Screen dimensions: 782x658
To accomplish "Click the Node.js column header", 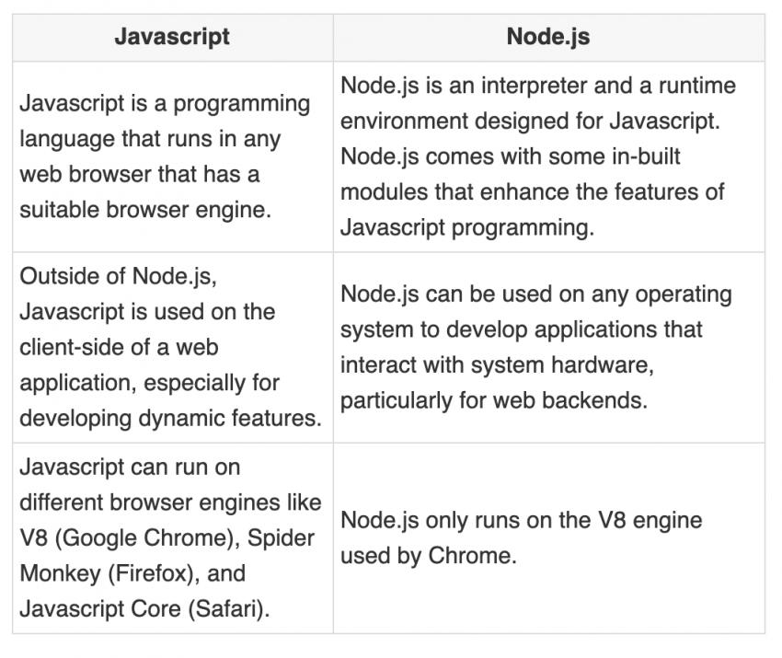I will pyautogui.click(x=547, y=38).
